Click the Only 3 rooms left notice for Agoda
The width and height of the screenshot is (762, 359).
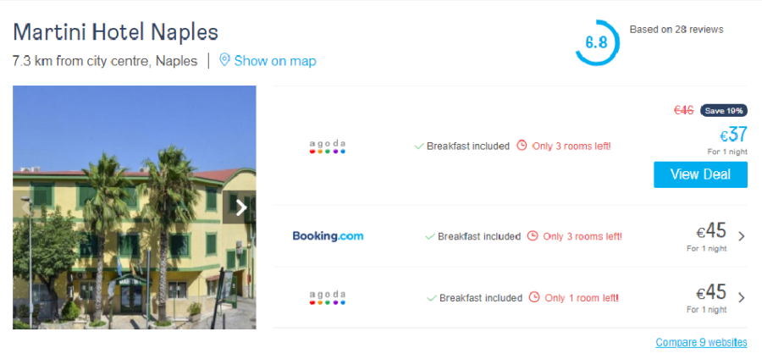pyautogui.click(x=571, y=146)
